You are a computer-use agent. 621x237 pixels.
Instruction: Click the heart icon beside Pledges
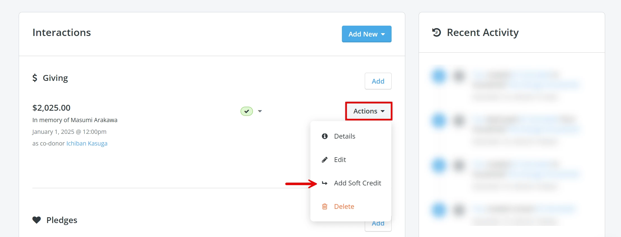coord(37,220)
